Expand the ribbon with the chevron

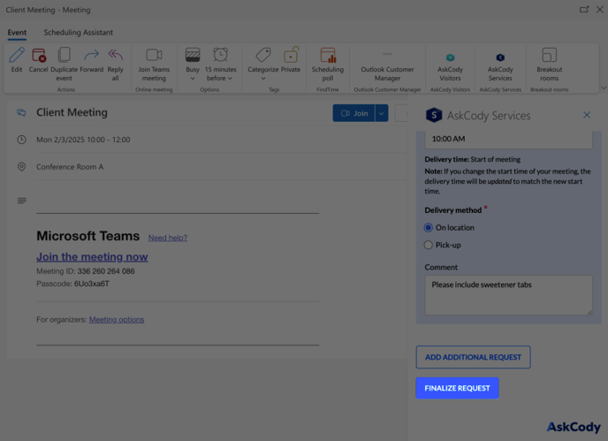pyautogui.click(x=604, y=87)
